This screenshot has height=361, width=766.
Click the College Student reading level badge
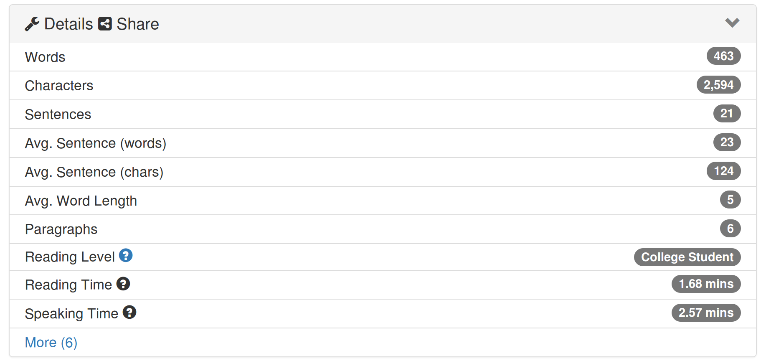point(687,257)
